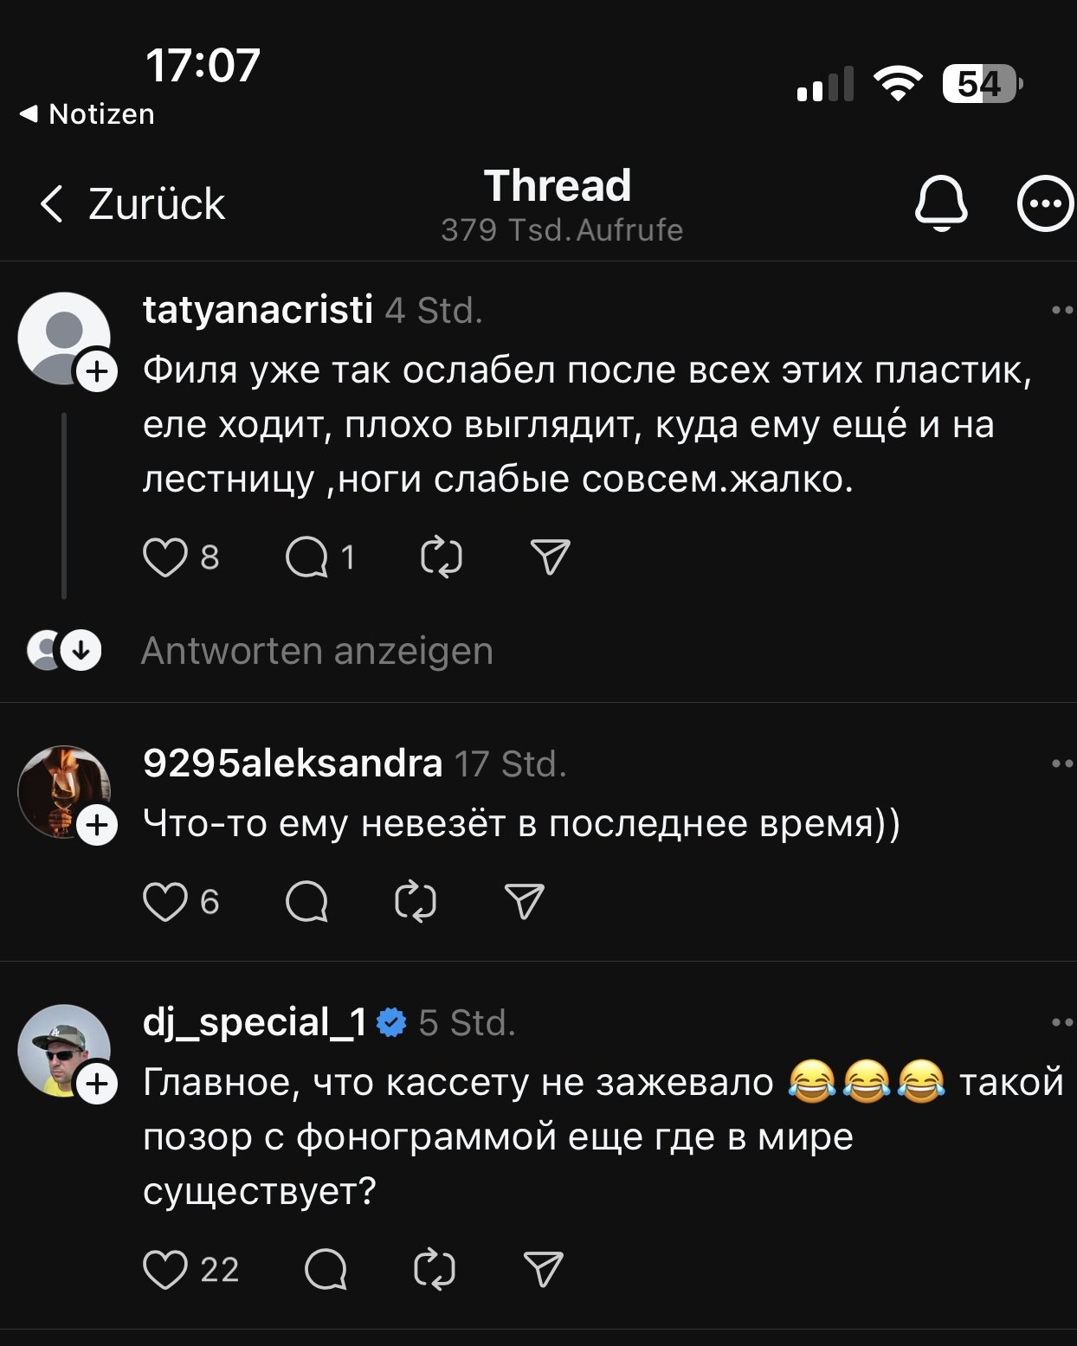Screen dimensions: 1077x1346
Task: Repost tatyanacristi's comment
Action: [442, 557]
